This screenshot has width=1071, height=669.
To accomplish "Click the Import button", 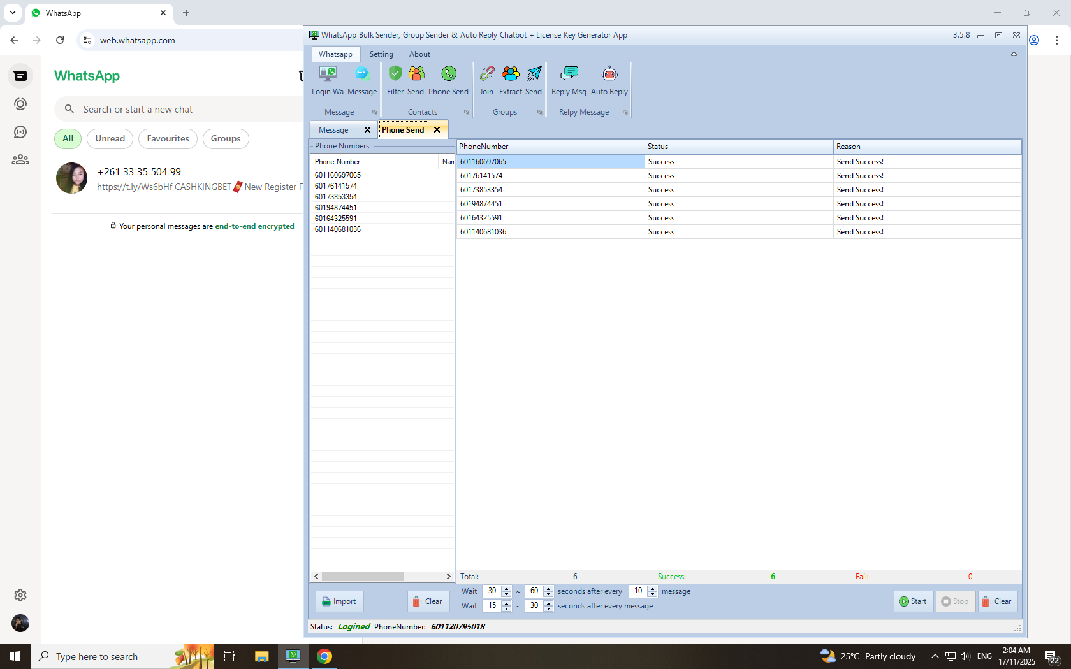I will (339, 601).
